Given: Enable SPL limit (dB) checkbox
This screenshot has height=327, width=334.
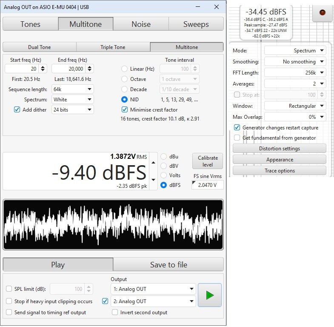Looking at the screenshot, I should [x=9, y=289].
